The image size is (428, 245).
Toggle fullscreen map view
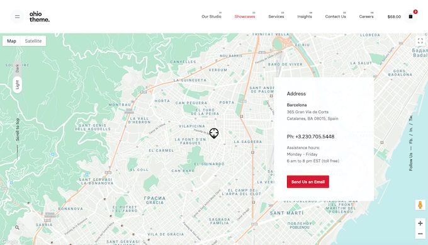coord(420,41)
